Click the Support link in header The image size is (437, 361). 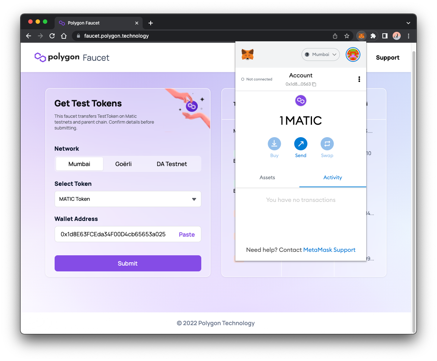tap(388, 57)
